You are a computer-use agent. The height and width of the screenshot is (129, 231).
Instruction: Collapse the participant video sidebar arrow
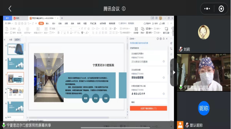click(x=174, y=72)
